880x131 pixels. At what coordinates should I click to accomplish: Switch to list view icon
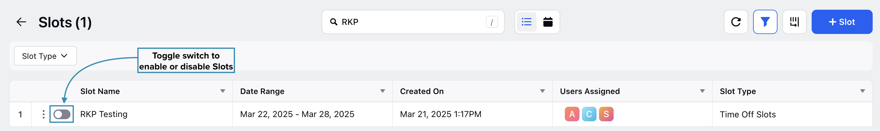526,22
